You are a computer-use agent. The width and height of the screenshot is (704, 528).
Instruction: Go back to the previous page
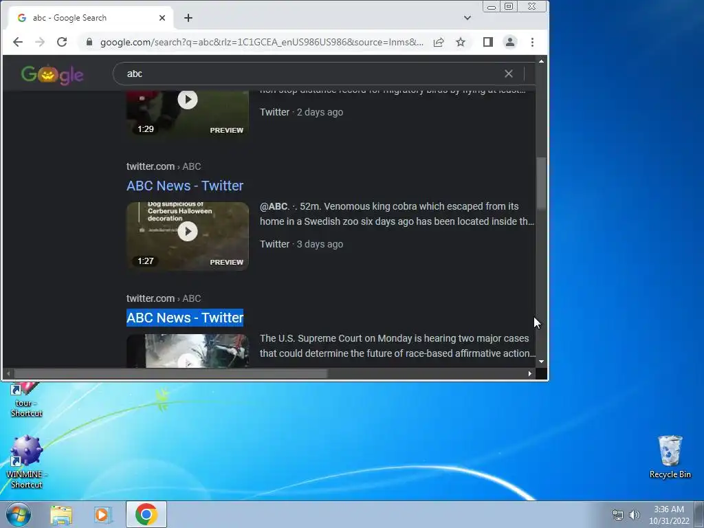click(17, 42)
